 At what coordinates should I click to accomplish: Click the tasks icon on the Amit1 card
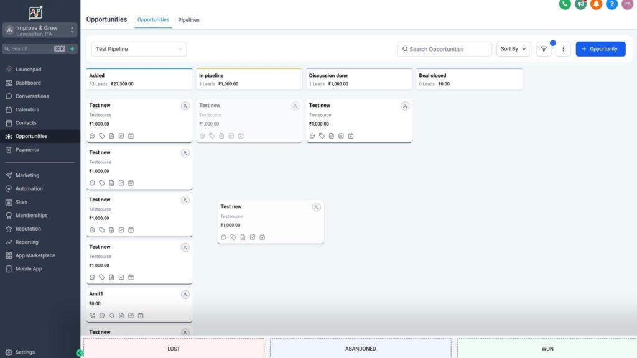131,316
